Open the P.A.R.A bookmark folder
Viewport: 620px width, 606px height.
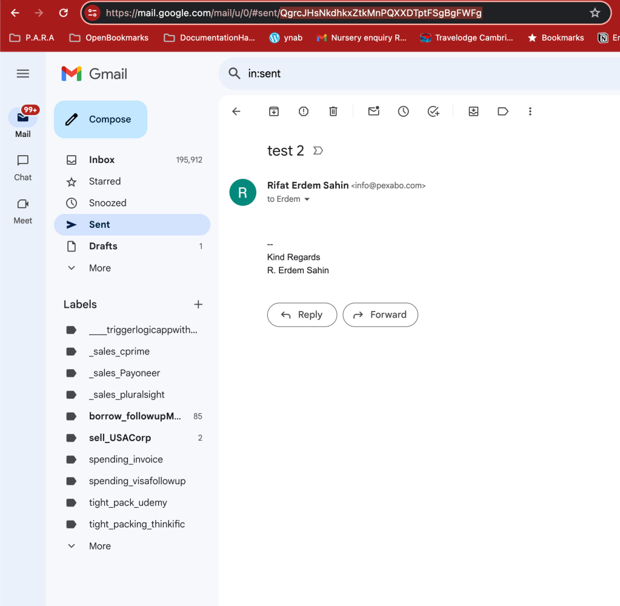32,38
